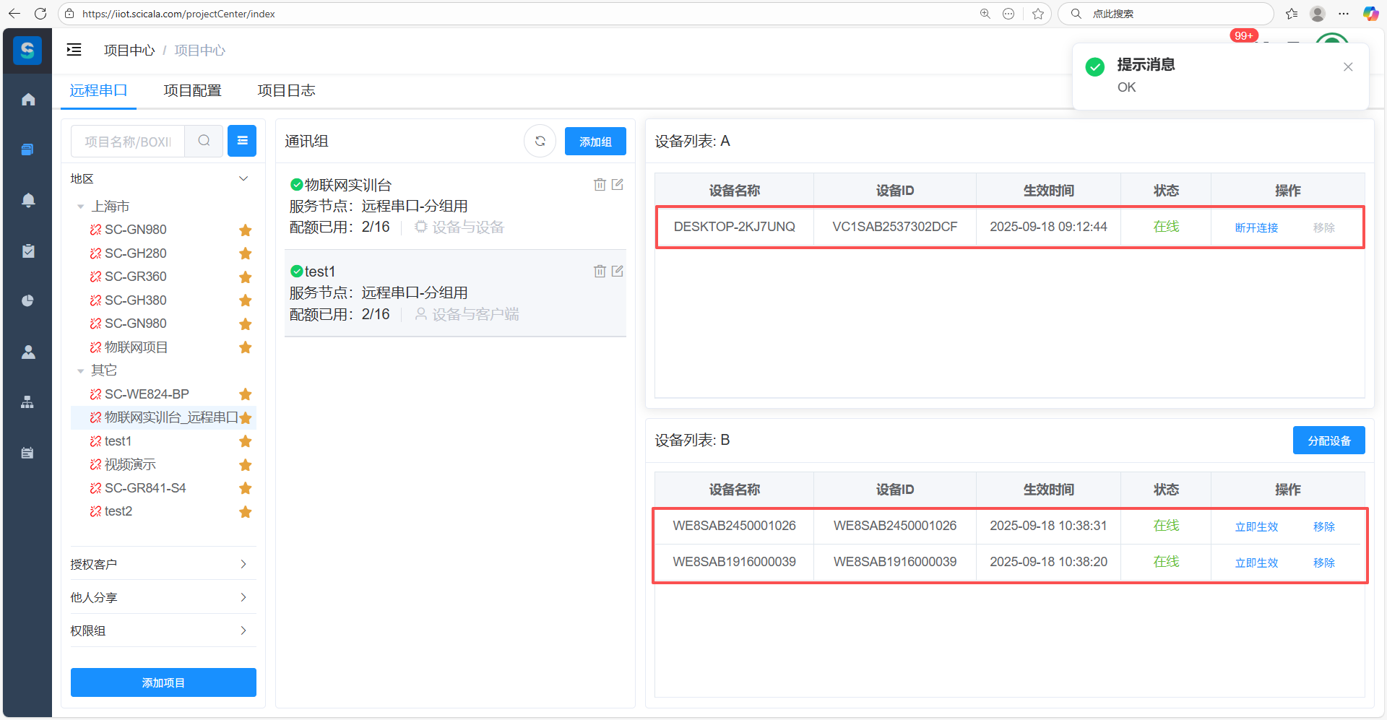This screenshot has width=1387, height=720.
Task: Collapse the 上海市 tree node
Action: tap(81, 207)
